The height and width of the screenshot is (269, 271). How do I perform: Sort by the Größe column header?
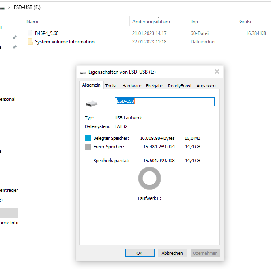tap(246, 22)
